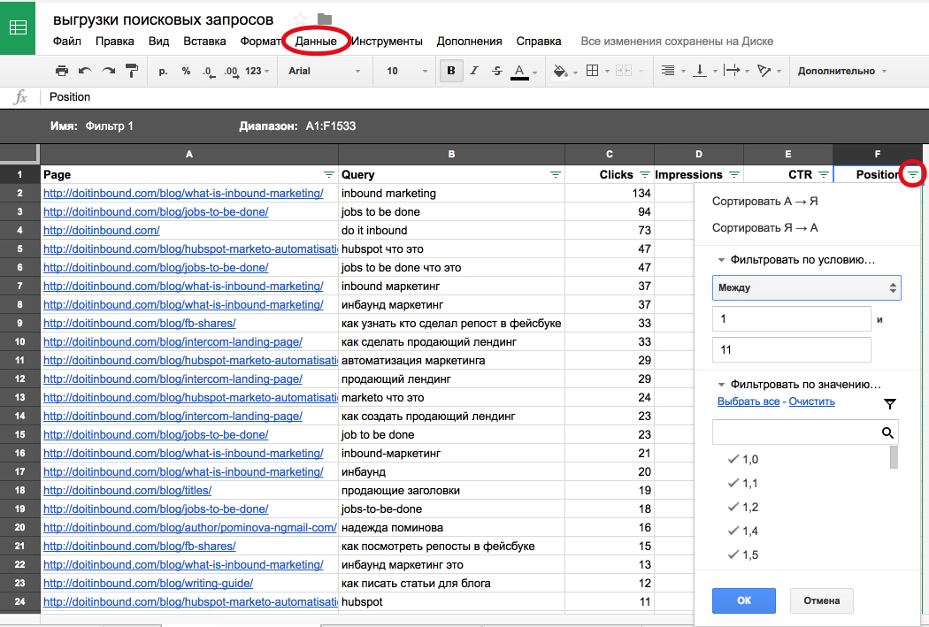Open the Arial font dropdown
This screenshot has height=627, width=929.
324,71
